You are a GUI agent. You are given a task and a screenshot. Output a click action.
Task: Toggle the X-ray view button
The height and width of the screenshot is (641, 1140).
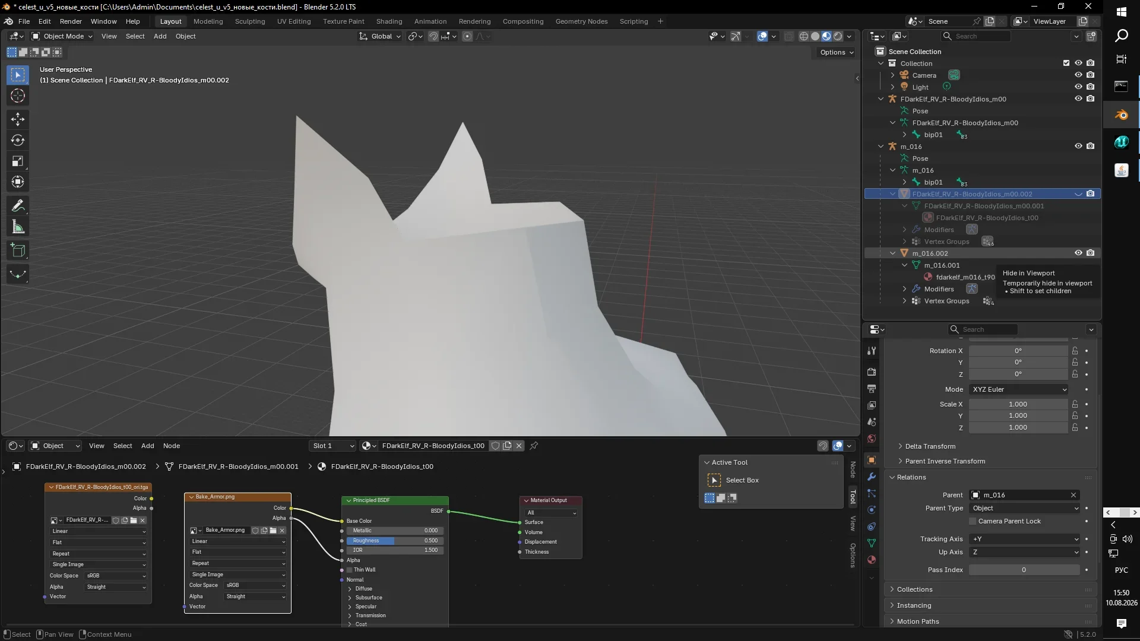pos(788,36)
